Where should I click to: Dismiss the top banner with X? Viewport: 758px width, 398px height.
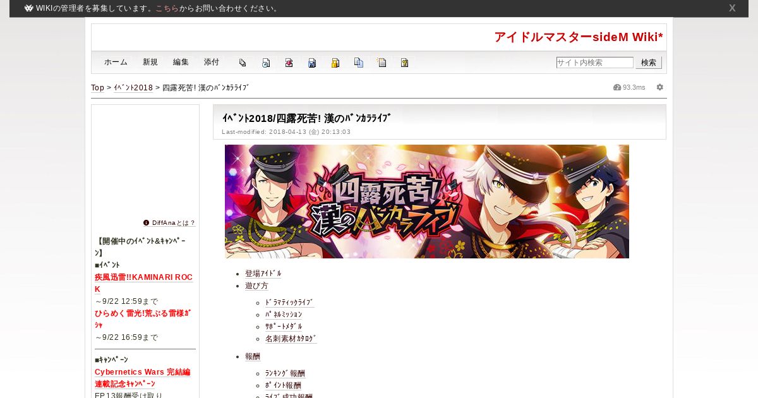click(732, 8)
